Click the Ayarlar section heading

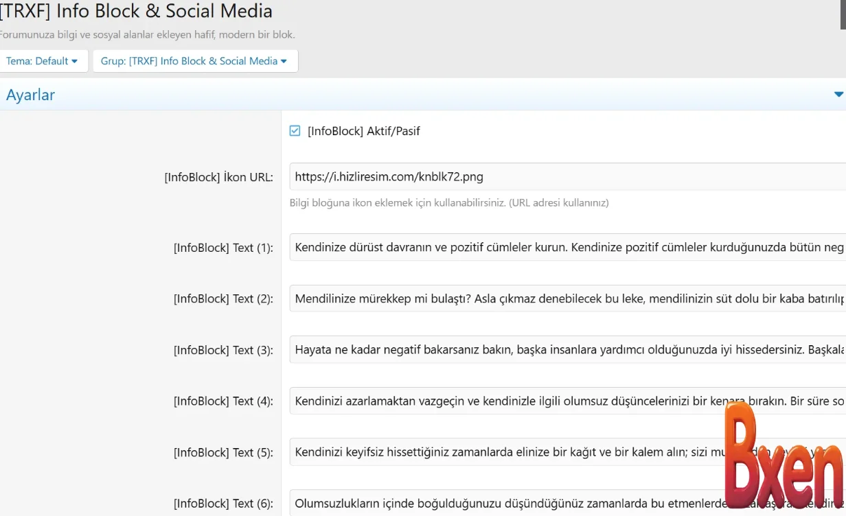click(x=31, y=95)
